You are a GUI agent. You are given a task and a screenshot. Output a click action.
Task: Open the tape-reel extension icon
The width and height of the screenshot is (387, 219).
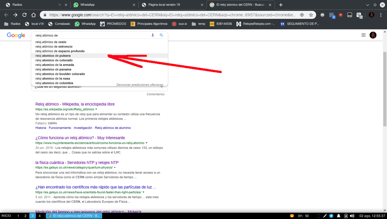pos(350,15)
